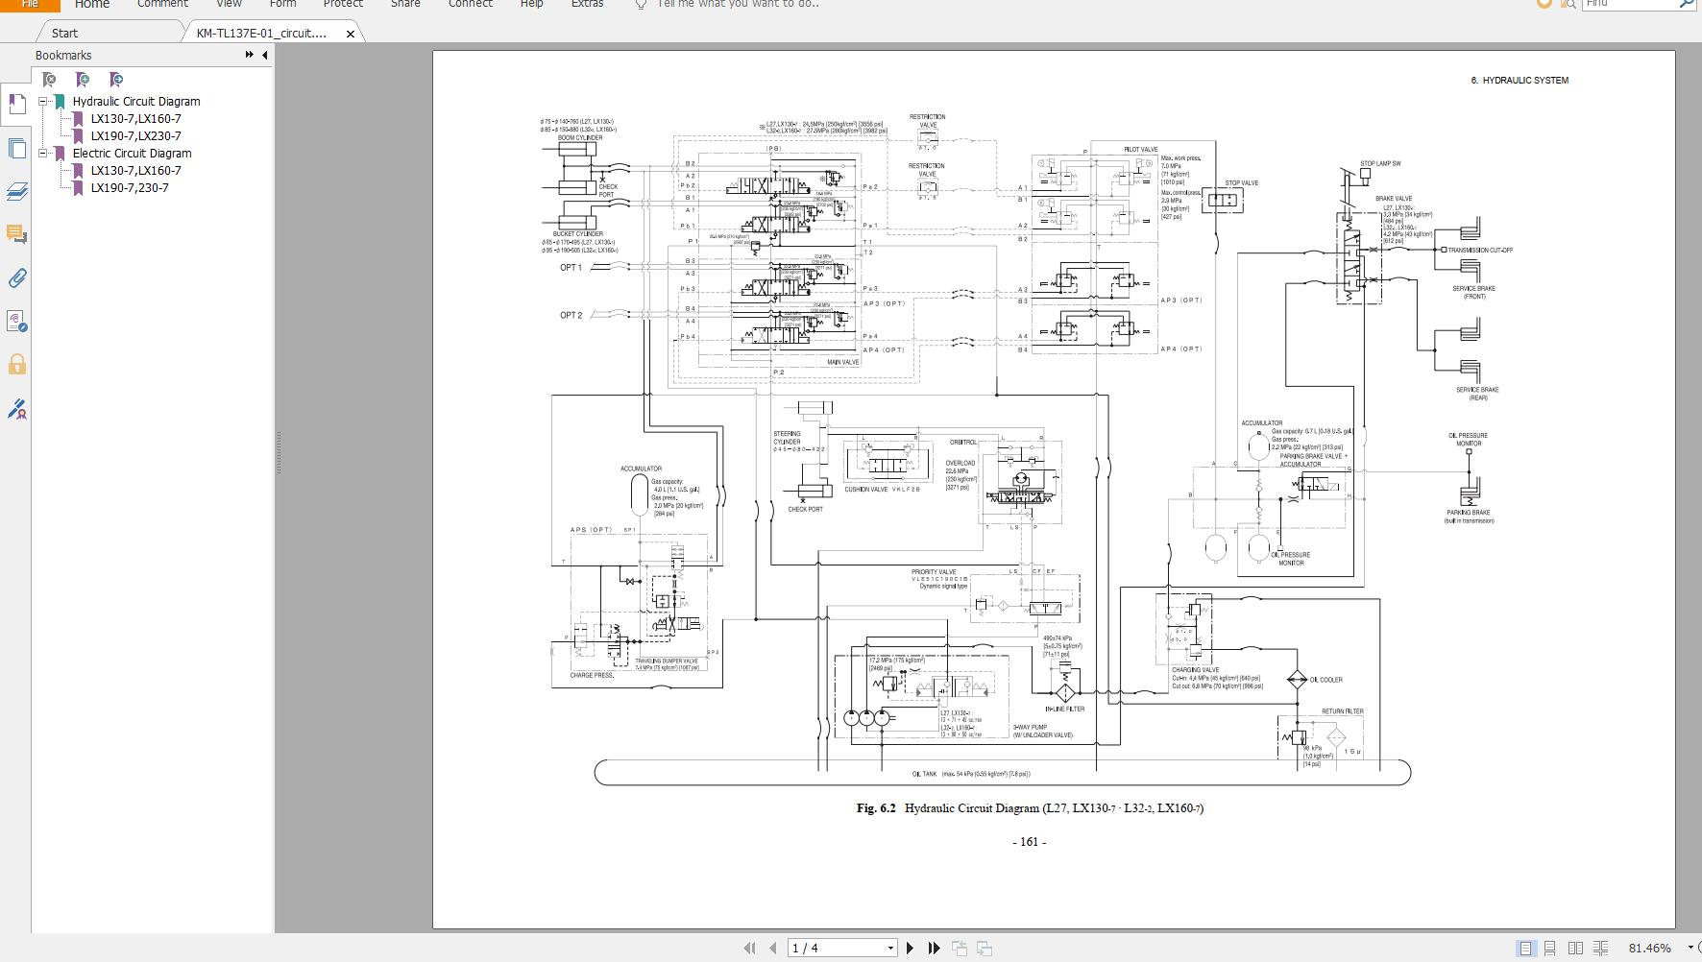This screenshot has height=962, width=1702.
Task: Collapse the Electric Circuit Diagram bookmark
Action: [x=43, y=153]
